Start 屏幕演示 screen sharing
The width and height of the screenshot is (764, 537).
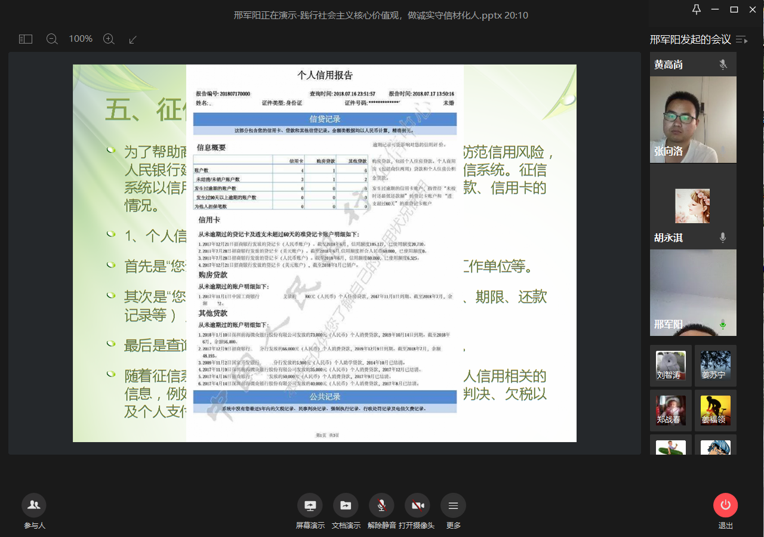pyautogui.click(x=310, y=505)
